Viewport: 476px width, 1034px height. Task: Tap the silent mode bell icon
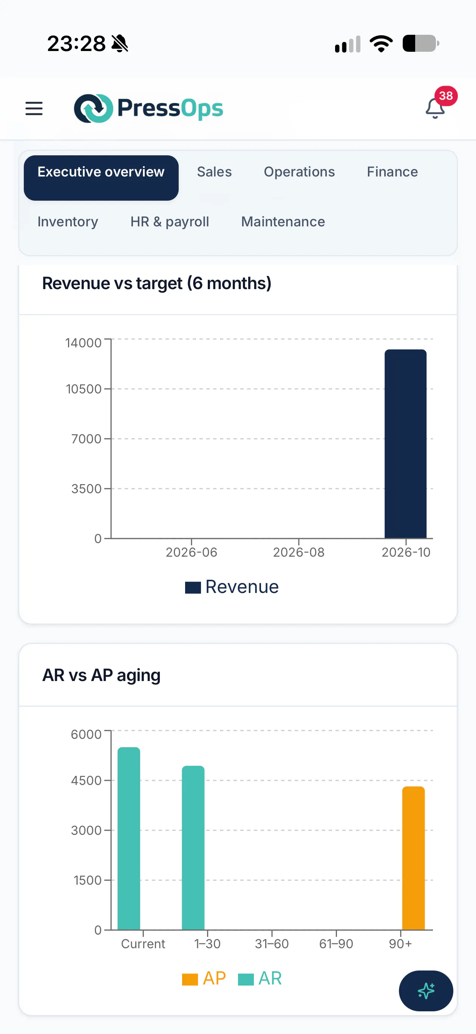120,43
